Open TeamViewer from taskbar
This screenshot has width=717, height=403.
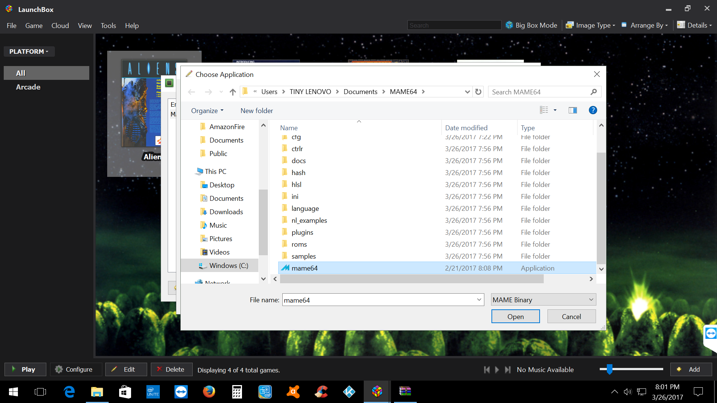tap(181, 392)
